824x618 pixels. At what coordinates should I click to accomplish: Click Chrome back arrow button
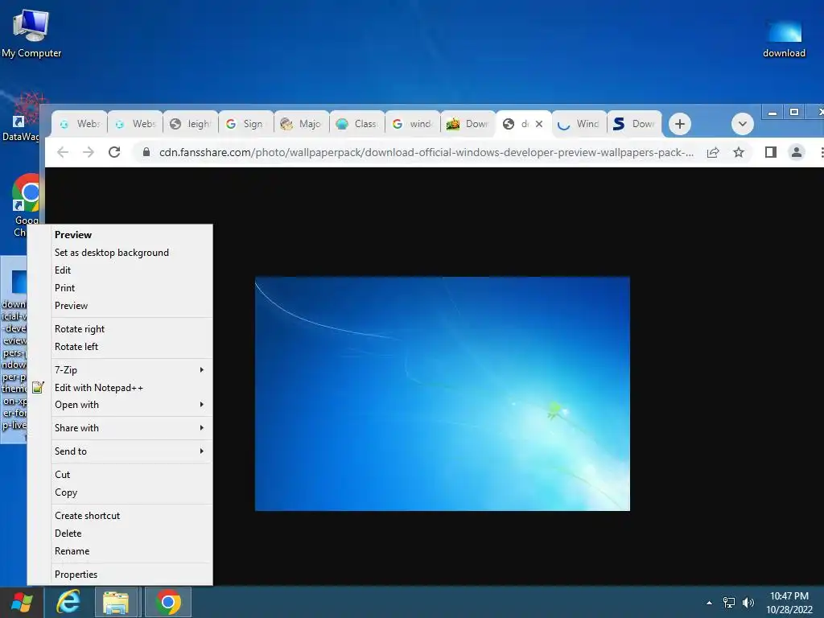click(x=63, y=152)
